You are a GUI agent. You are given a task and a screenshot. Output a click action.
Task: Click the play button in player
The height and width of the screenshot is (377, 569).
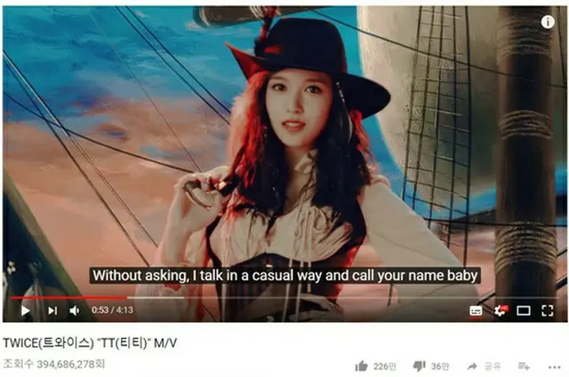26,310
